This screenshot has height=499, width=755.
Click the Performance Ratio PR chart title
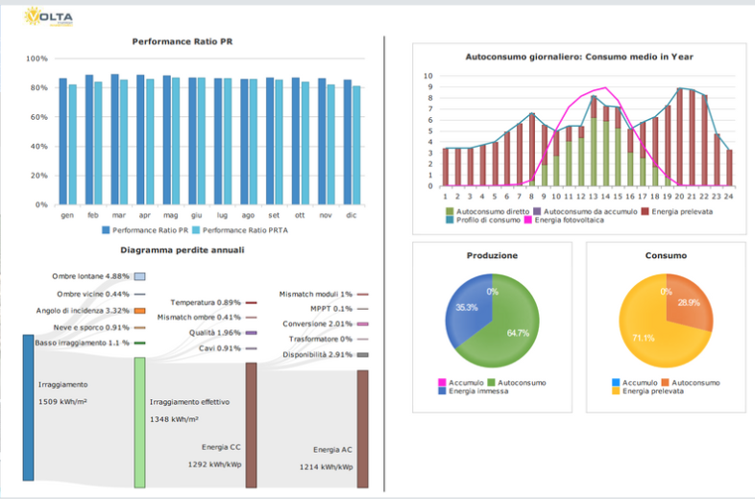point(182,42)
